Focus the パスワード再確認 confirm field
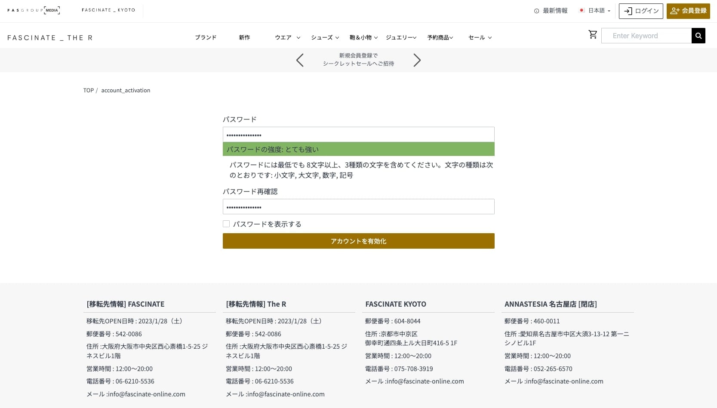The image size is (717, 408). pyautogui.click(x=358, y=207)
